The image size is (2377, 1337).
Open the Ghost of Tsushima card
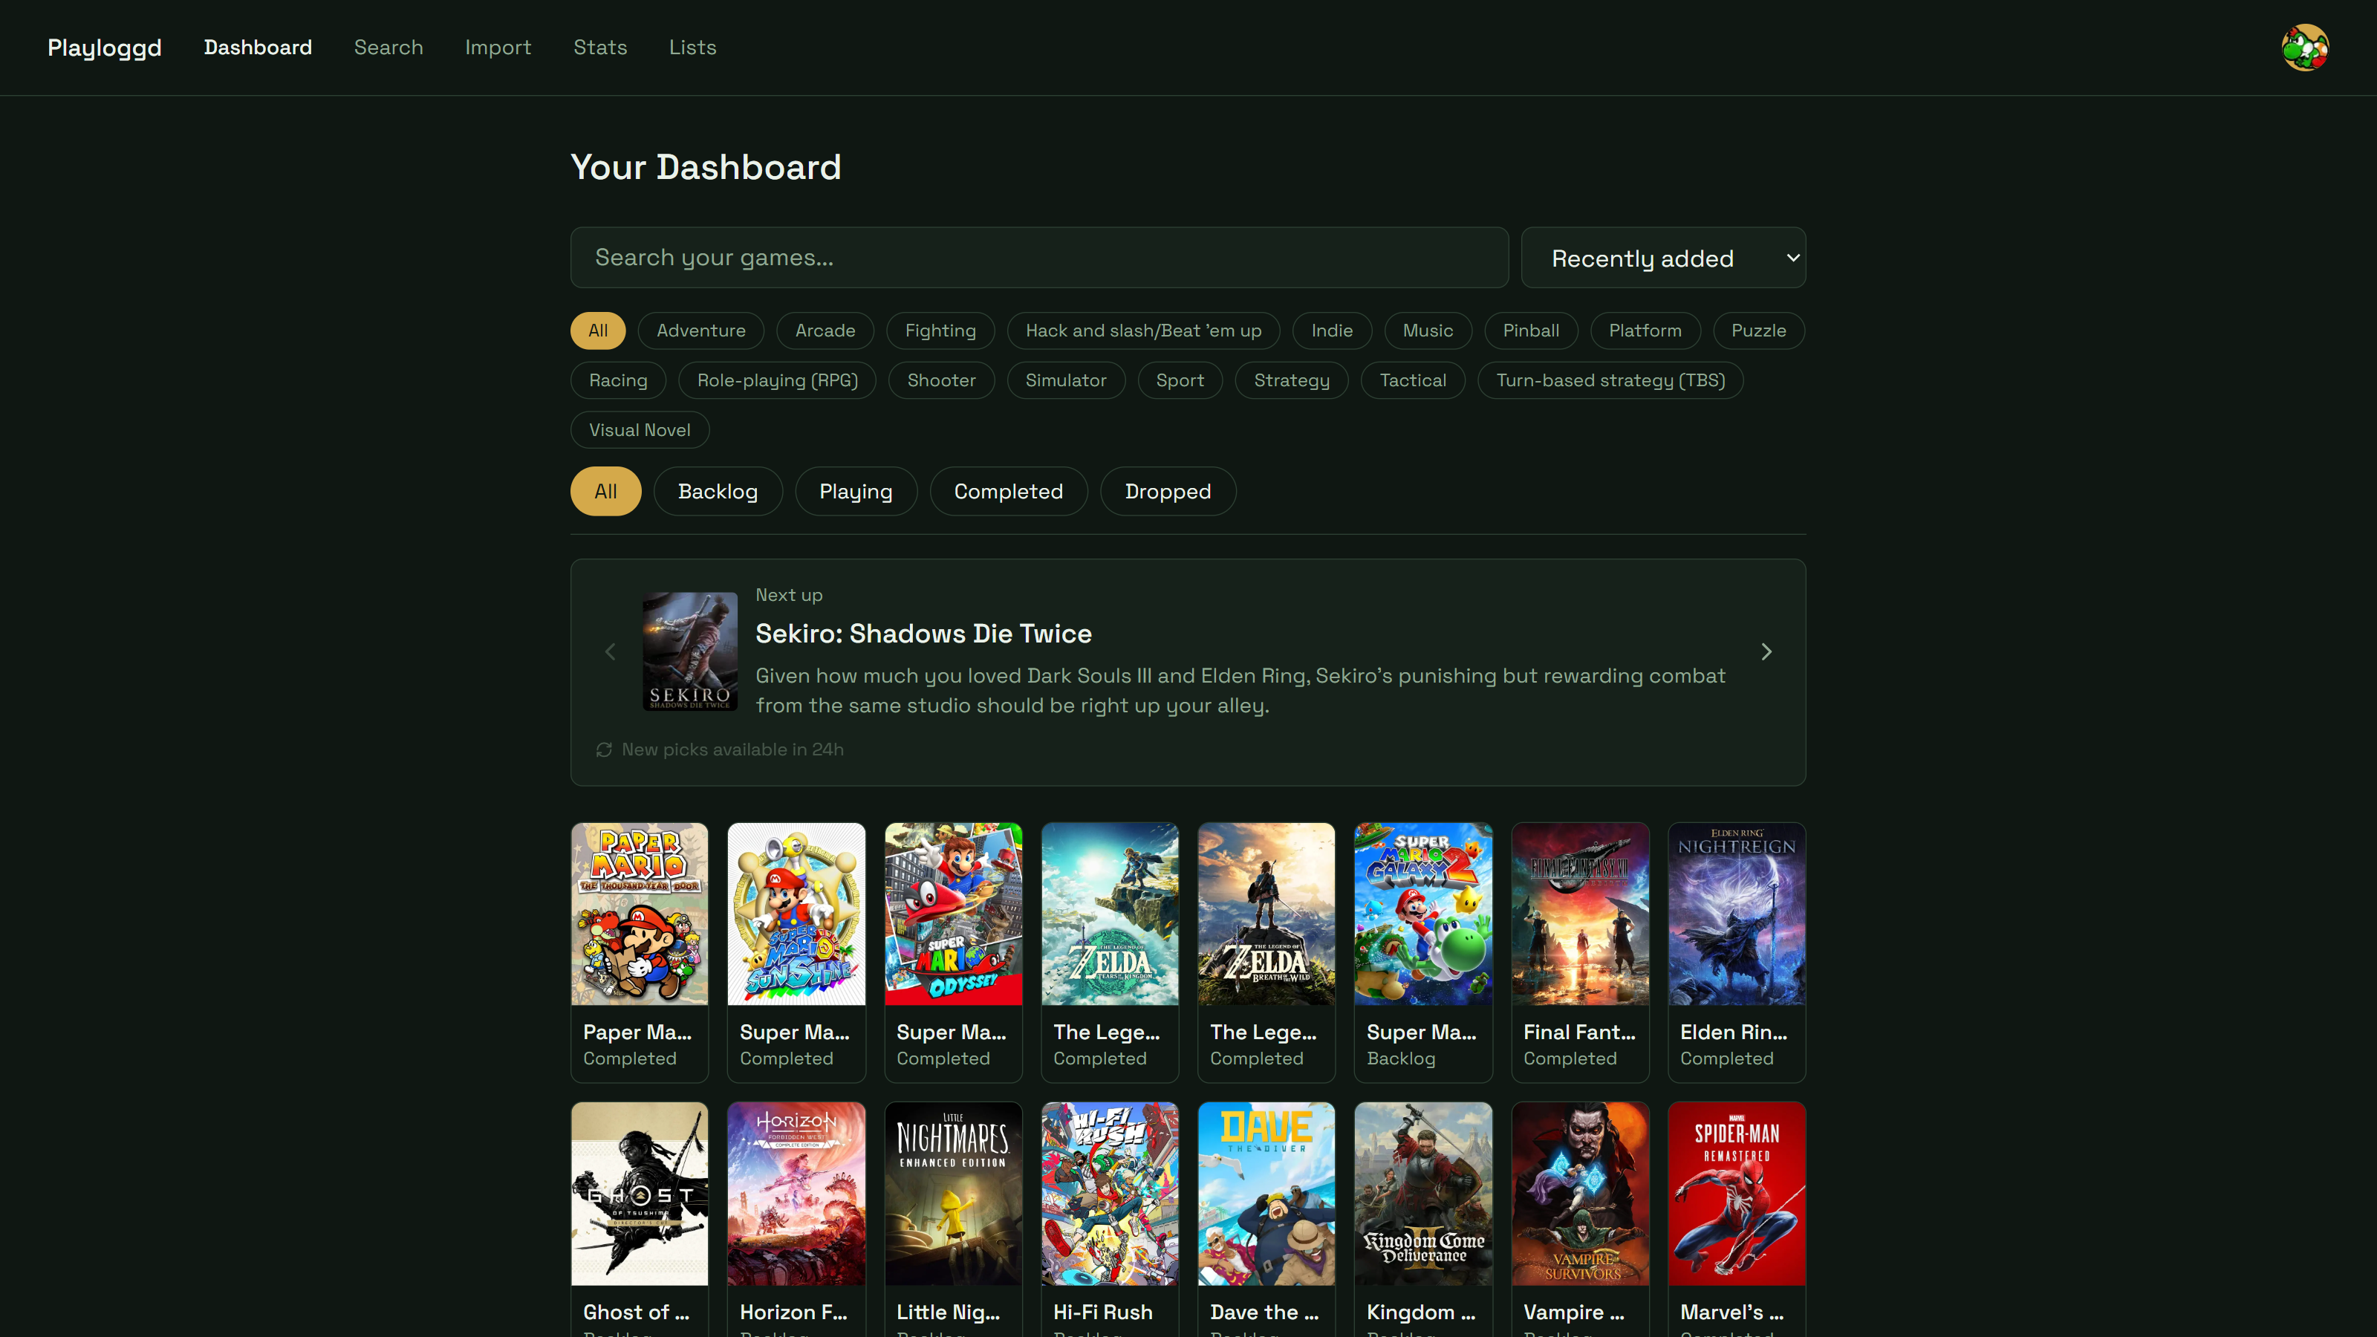coord(640,1219)
